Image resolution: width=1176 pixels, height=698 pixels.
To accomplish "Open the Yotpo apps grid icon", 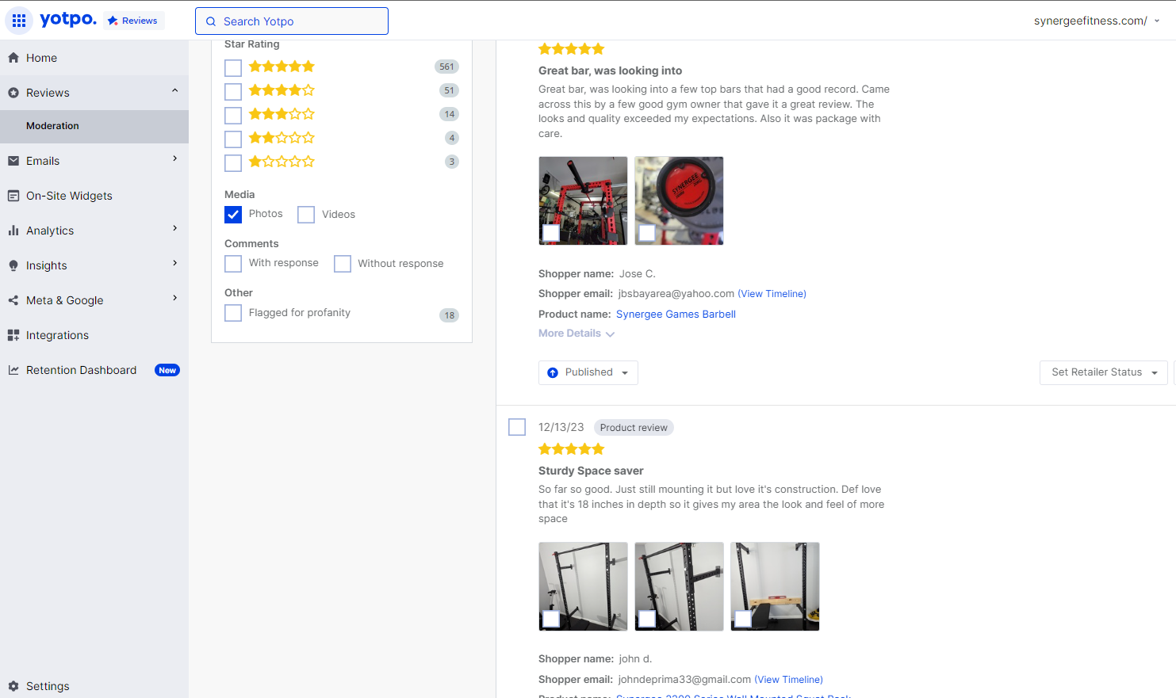I will pyautogui.click(x=19, y=21).
